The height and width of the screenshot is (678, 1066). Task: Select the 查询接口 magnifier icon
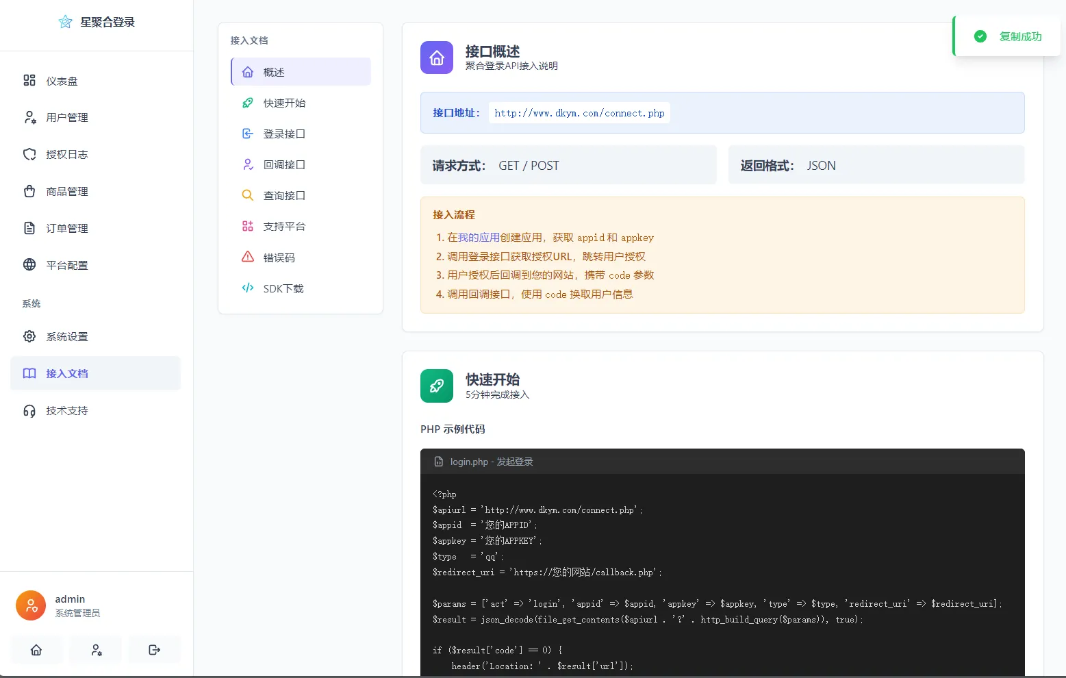tap(247, 195)
